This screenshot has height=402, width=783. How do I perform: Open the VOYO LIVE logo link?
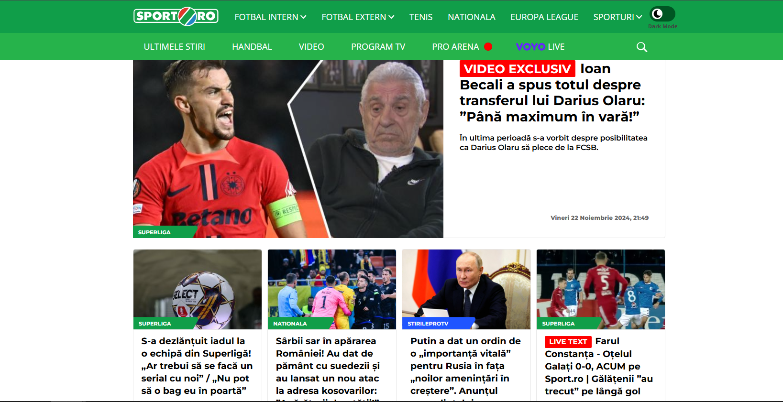tap(540, 47)
